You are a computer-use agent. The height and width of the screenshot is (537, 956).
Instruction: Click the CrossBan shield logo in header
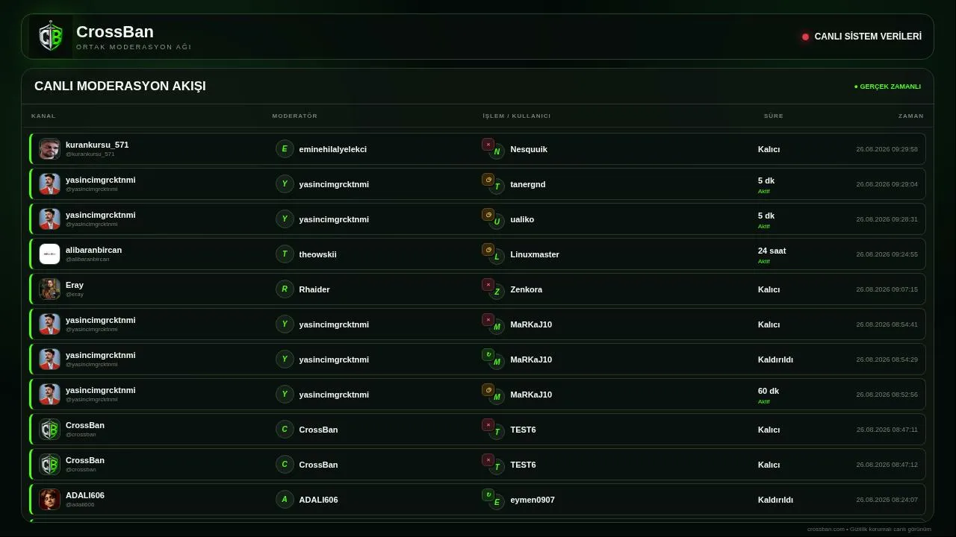point(51,37)
